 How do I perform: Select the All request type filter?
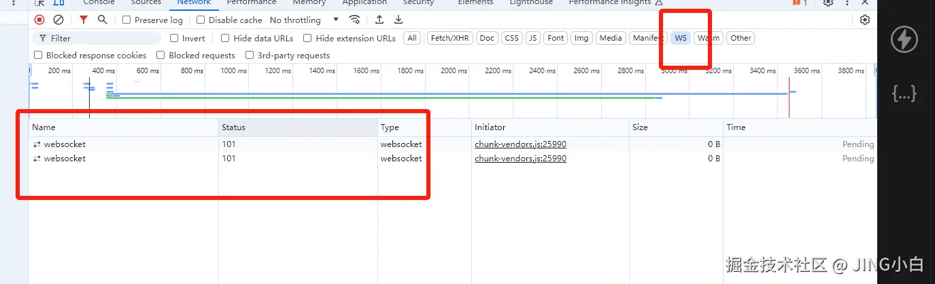point(412,38)
